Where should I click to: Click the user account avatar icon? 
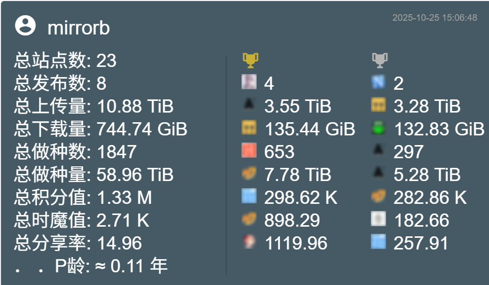click(25, 26)
